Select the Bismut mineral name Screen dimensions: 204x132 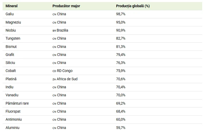[11, 47]
